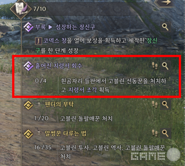Click the J key codex shortcut icon
This screenshot has height=166, width=185.
click(x=38, y=41)
